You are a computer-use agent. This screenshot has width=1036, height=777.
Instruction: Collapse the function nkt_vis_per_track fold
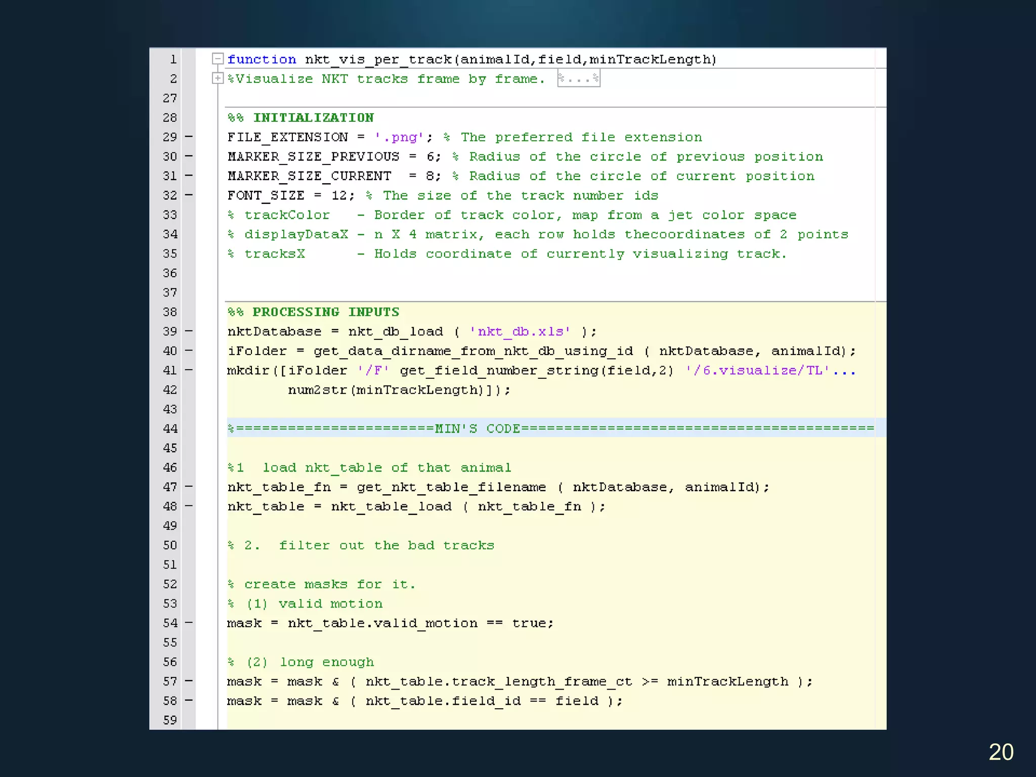(218, 59)
